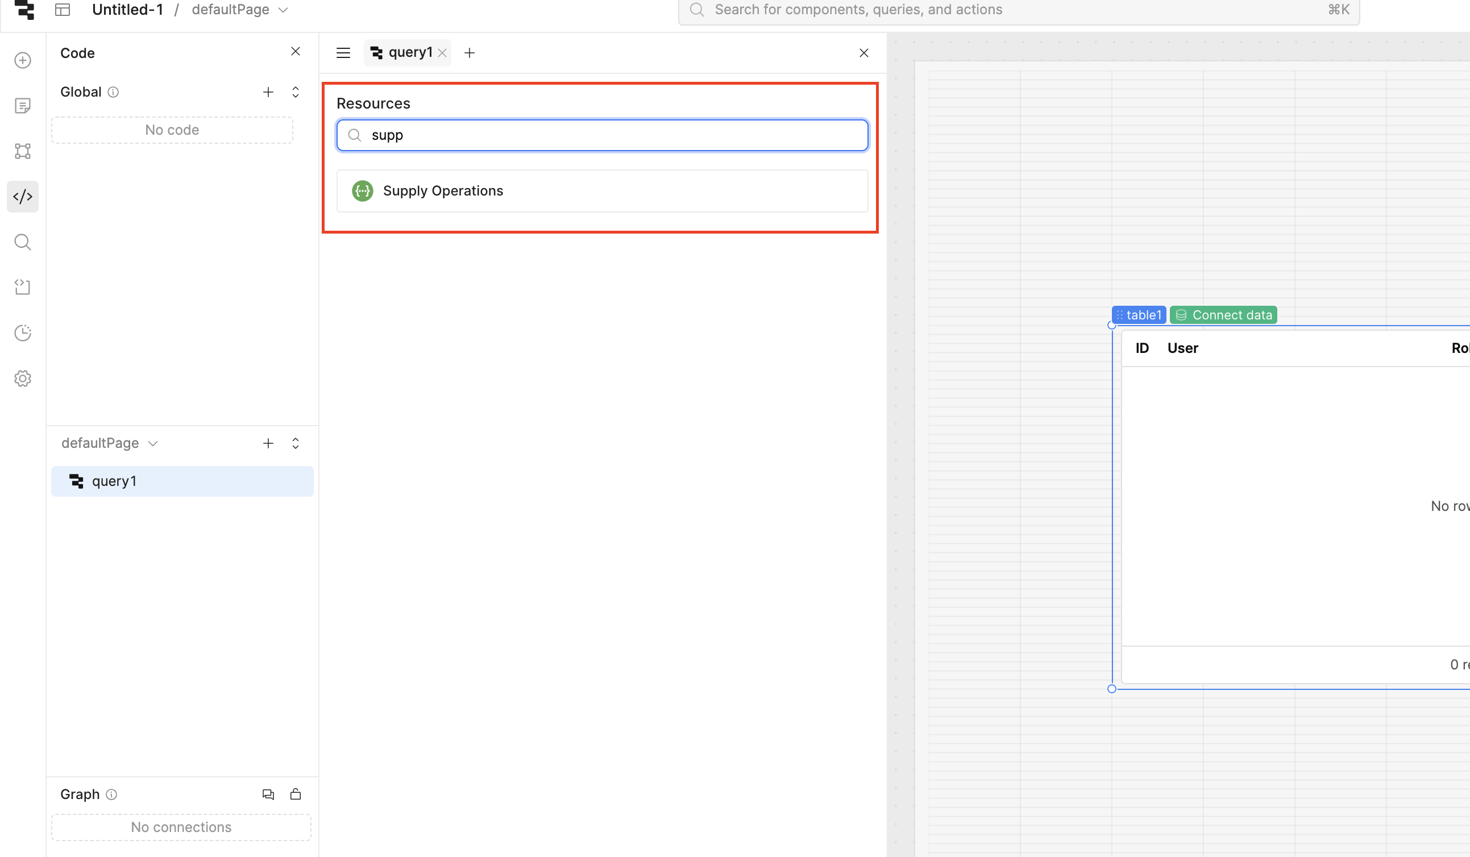Click the plus icon at top of sidebar

point(23,60)
